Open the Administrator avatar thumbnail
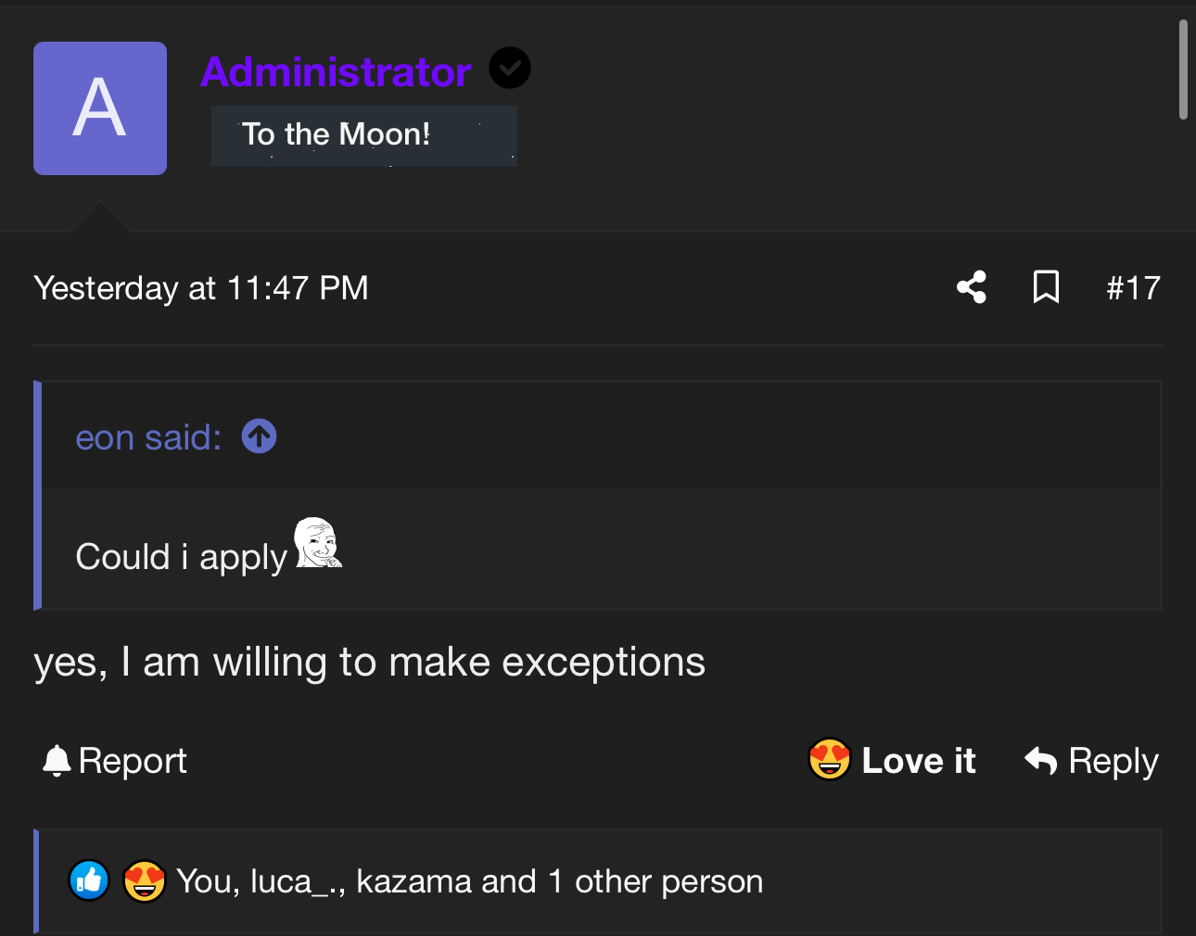The image size is (1196, 936). pos(100,108)
